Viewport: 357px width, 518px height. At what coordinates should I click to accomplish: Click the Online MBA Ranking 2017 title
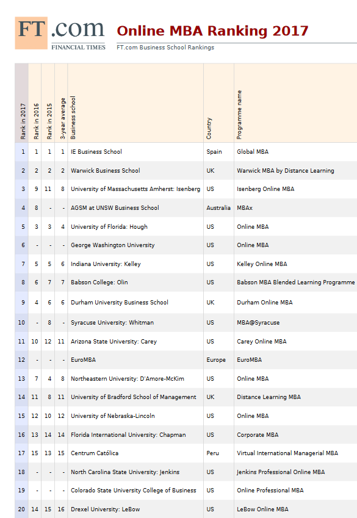[212, 31]
